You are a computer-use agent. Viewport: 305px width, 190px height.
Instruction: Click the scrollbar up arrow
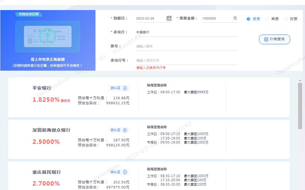[x=299, y=79]
